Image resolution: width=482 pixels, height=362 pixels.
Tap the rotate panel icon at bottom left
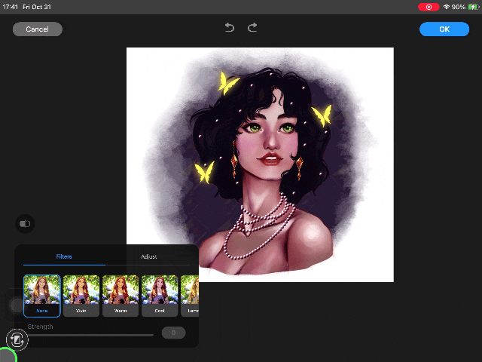(17, 340)
